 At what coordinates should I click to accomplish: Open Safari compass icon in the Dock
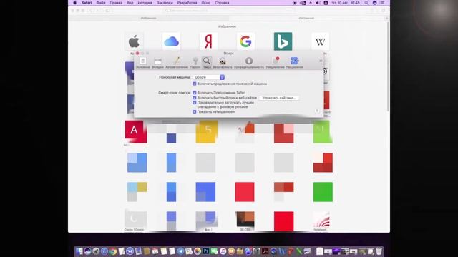104,251
